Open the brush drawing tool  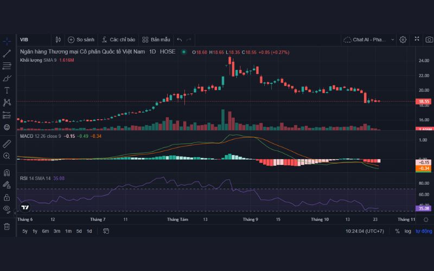[x=7, y=78]
